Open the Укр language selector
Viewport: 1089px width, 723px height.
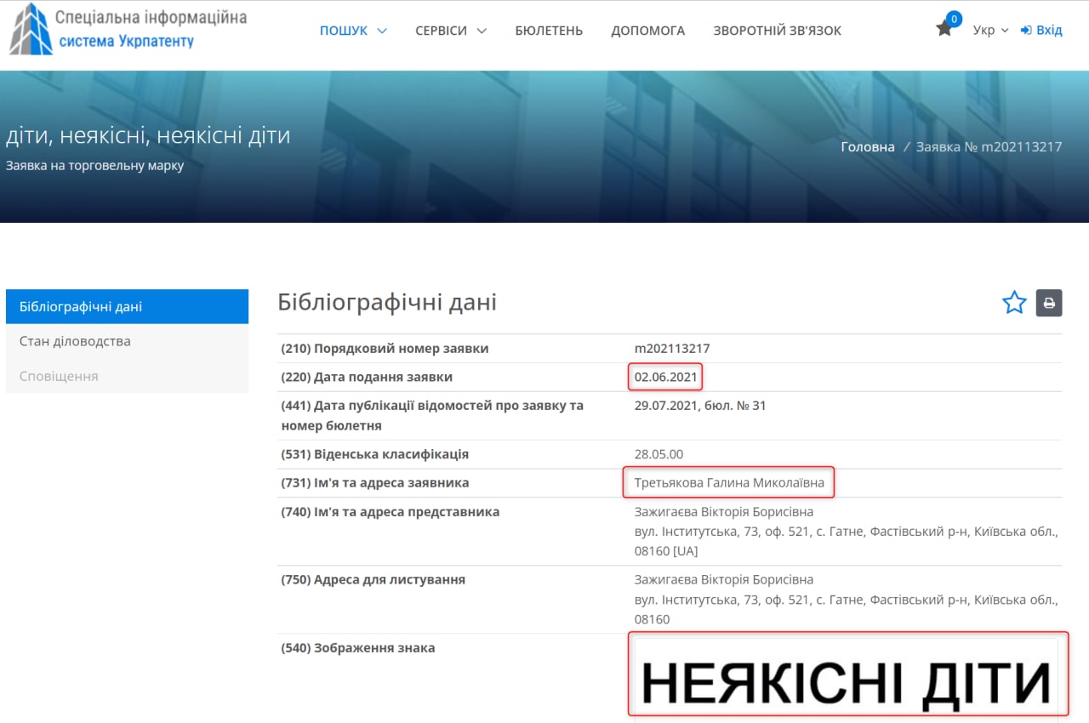[990, 31]
